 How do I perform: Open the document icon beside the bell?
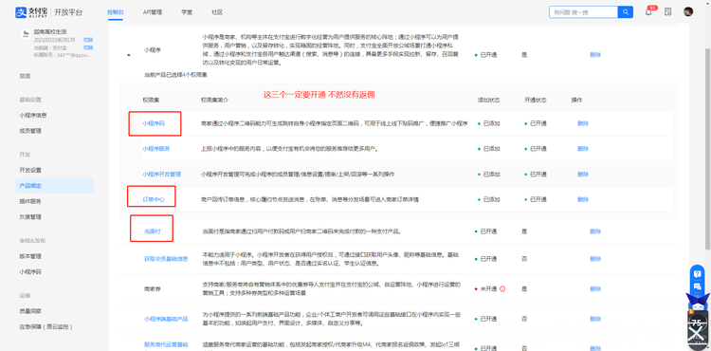[668, 12]
